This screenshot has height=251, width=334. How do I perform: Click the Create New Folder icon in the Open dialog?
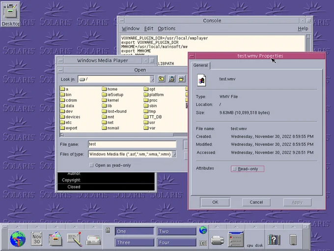tap(181, 79)
